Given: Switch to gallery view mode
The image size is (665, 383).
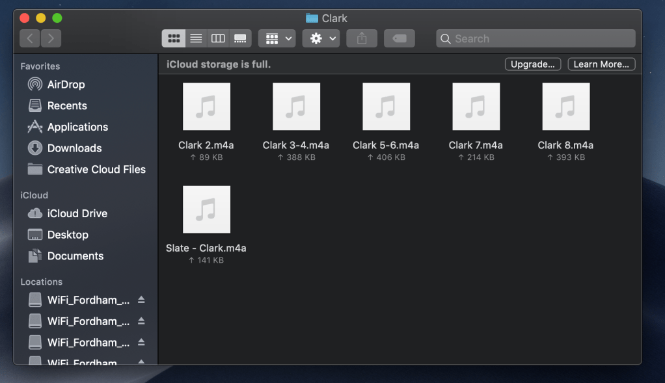Looking at the screenshot, I should pos(240,38).
